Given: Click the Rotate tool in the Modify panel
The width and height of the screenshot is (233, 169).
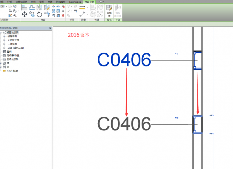Looking at the screenshot, I should point(39,14).
